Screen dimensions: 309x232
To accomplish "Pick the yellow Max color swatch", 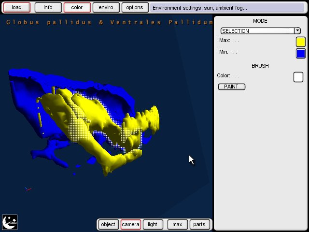I will (300, 42).
